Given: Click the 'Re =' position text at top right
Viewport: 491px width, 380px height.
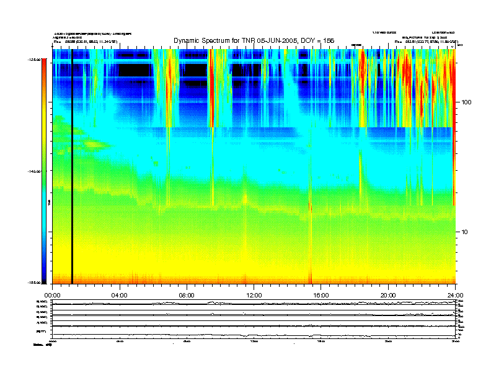Looking at the screenshot, I should [426, 42].
